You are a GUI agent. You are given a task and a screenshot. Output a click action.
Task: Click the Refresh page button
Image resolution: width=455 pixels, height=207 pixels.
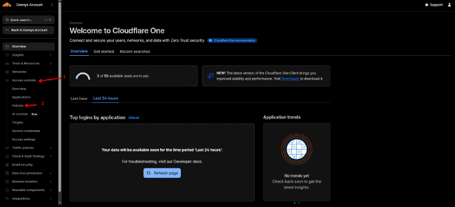coord(162,173)
